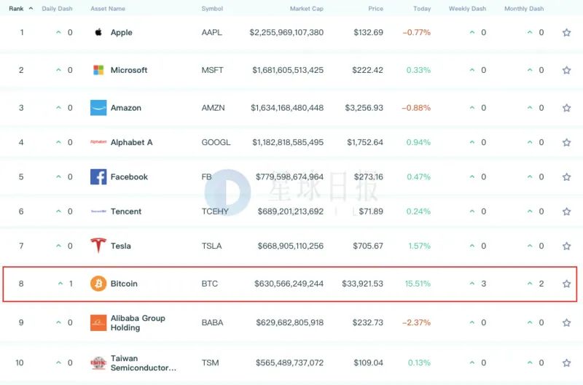This screenshot has width=583, height=385.
Task: Click the Bitcoin logo icon
Action: coord(98,284)
